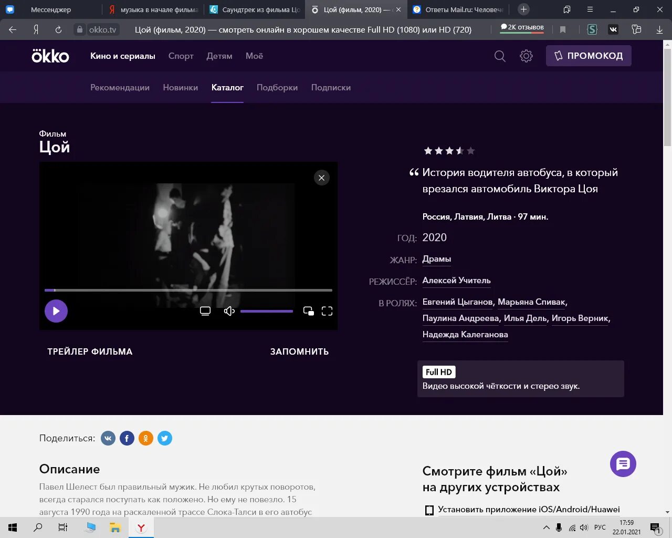Rate film using the star rating

(x=449, y=151)
